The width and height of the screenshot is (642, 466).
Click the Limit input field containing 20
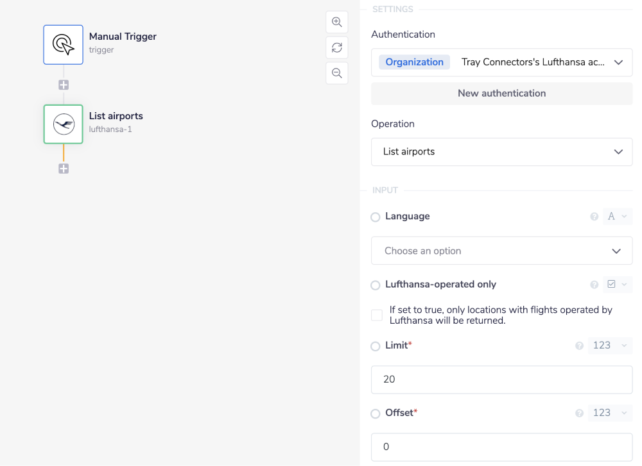click(501, 379)
